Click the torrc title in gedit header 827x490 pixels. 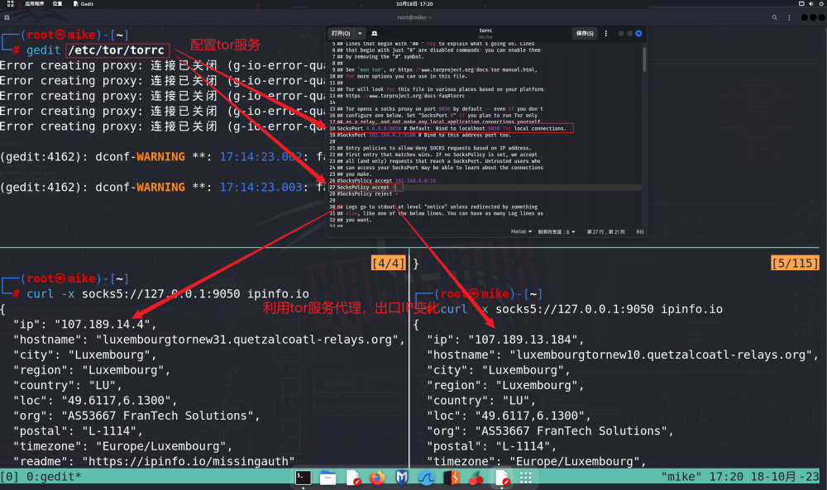coord(485,31)
